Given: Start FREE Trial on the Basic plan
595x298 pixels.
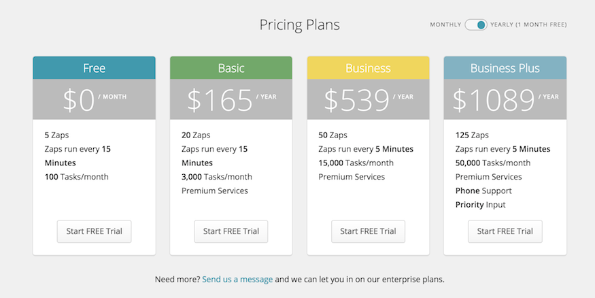Looking at the screenshot, I should click(x=231, y=231).
